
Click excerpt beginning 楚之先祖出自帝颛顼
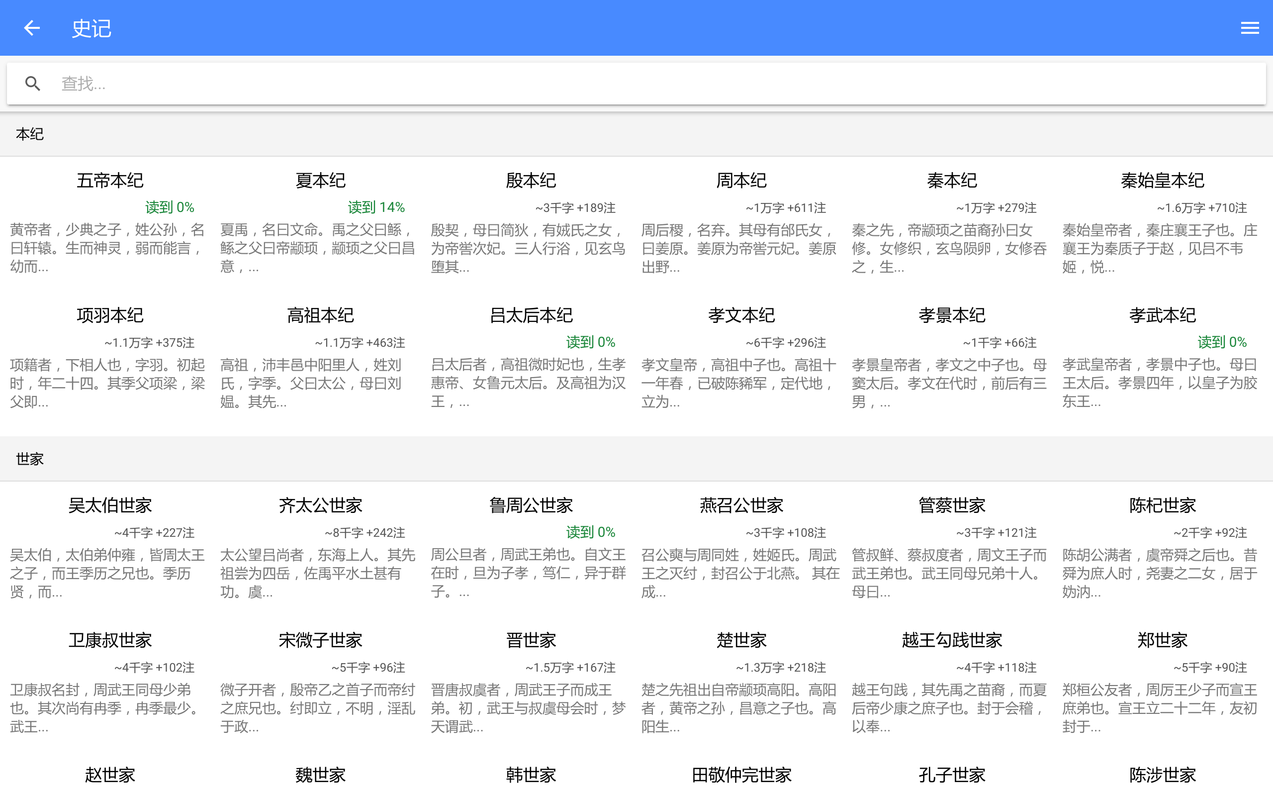tap(739, 708)
